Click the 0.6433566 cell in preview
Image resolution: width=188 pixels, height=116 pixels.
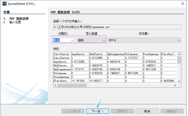pos(169,81)
